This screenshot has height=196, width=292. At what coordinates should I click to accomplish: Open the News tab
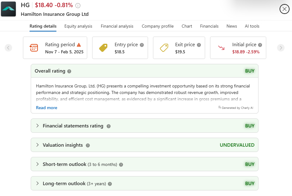(x=232, y=26)
